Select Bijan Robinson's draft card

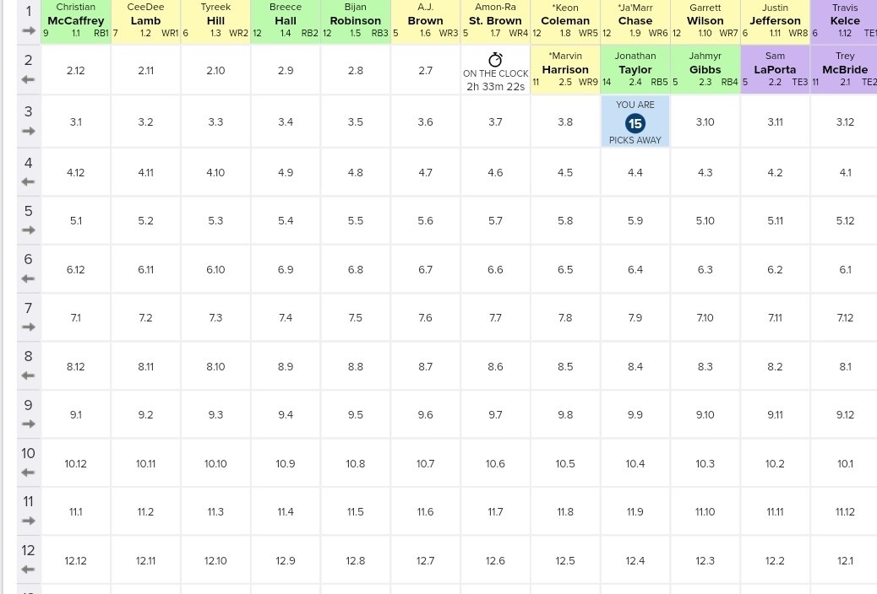click(x=355, y=20)
